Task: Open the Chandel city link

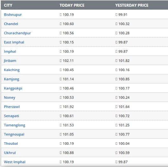Action: [x=11, y=24]
